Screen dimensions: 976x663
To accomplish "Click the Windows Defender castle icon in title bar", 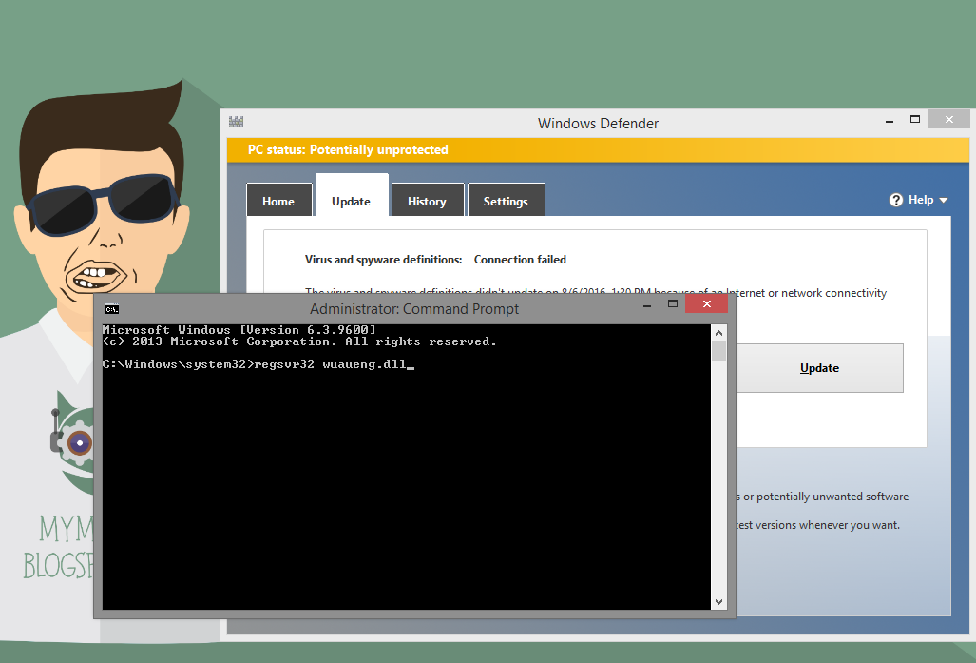I will (236, 122).
